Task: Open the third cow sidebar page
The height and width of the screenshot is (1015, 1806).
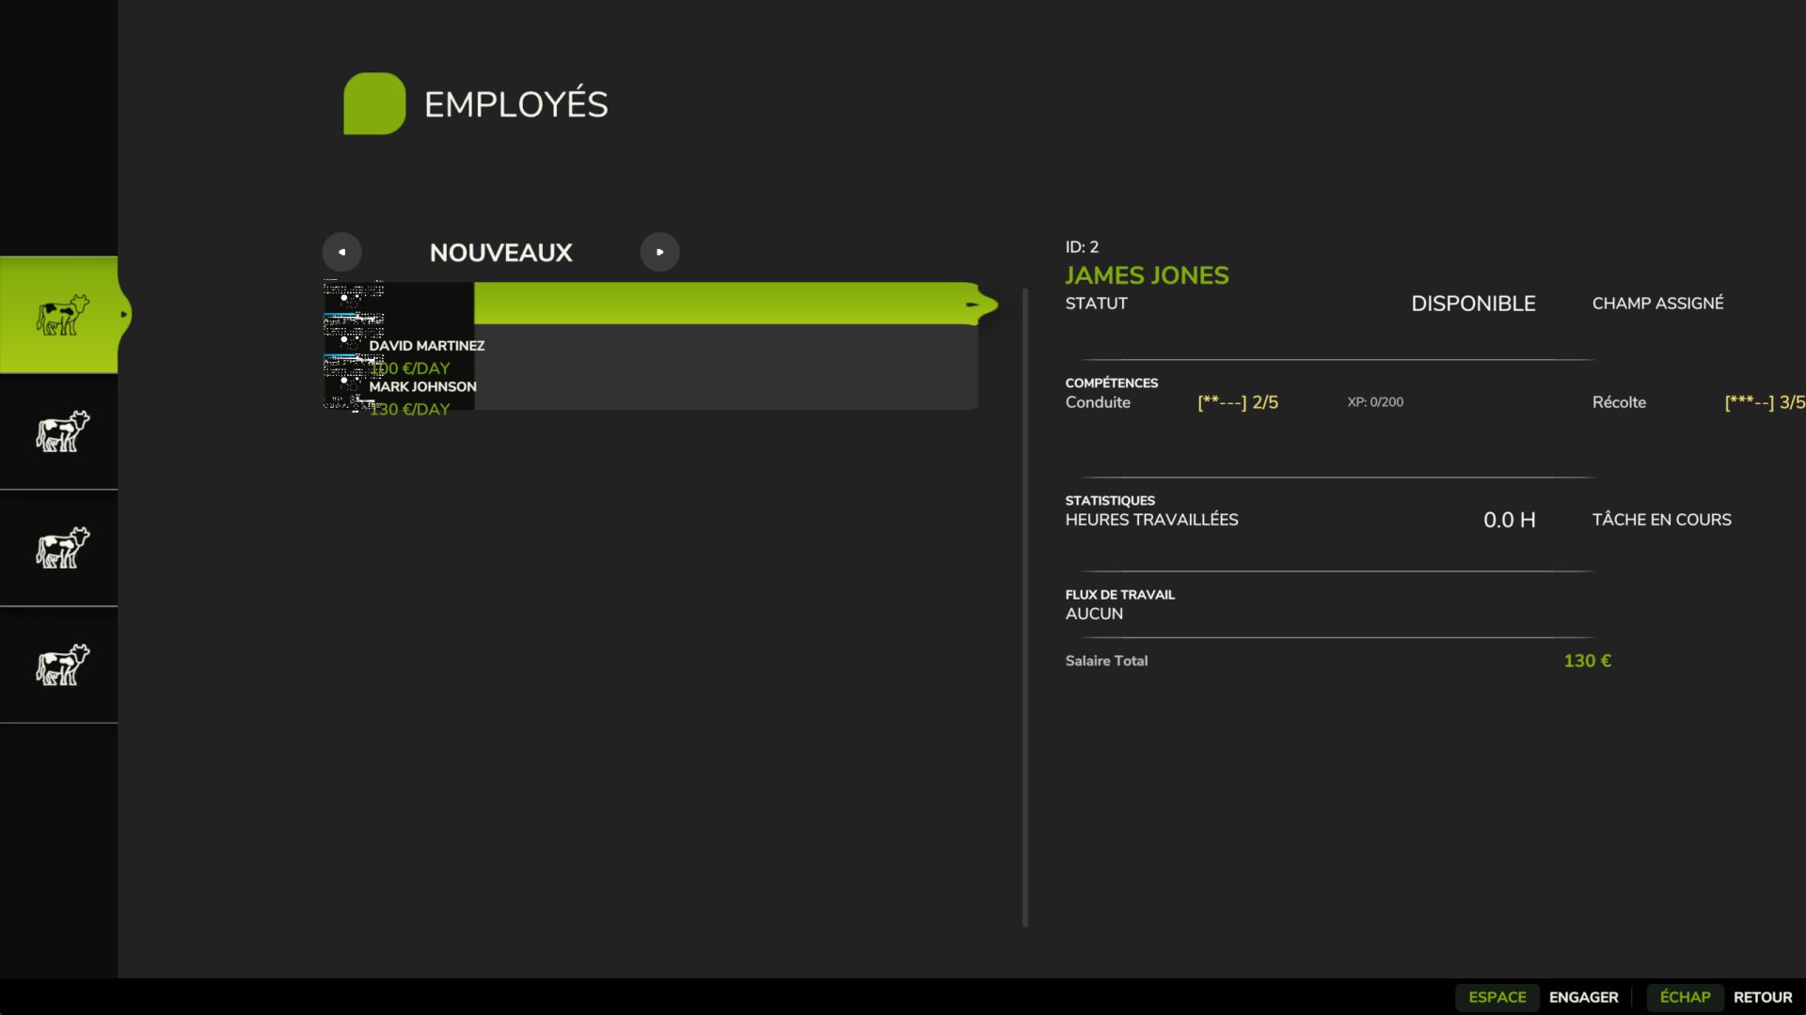Action: click(58, 548)
